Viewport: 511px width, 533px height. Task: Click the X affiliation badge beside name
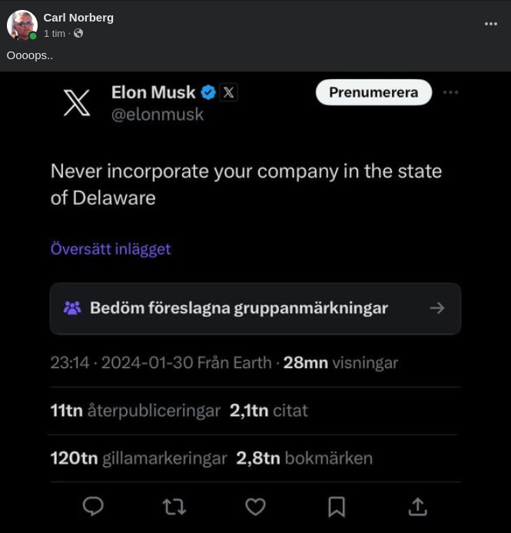point(228,93)
